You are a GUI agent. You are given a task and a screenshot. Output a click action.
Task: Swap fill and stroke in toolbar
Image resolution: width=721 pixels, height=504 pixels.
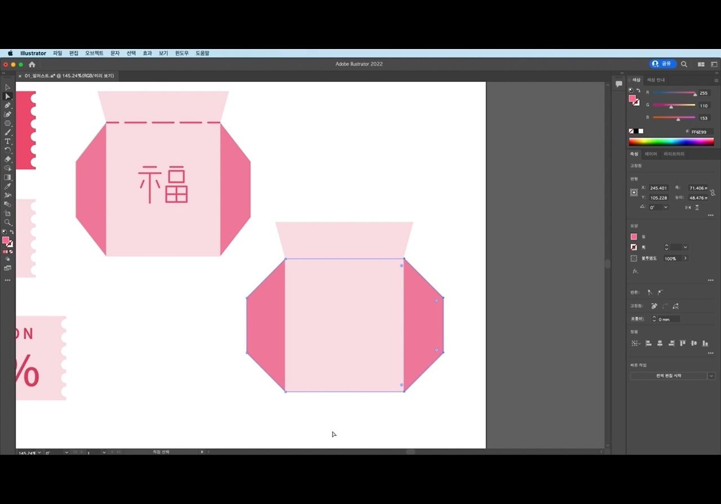pos(12,232)
